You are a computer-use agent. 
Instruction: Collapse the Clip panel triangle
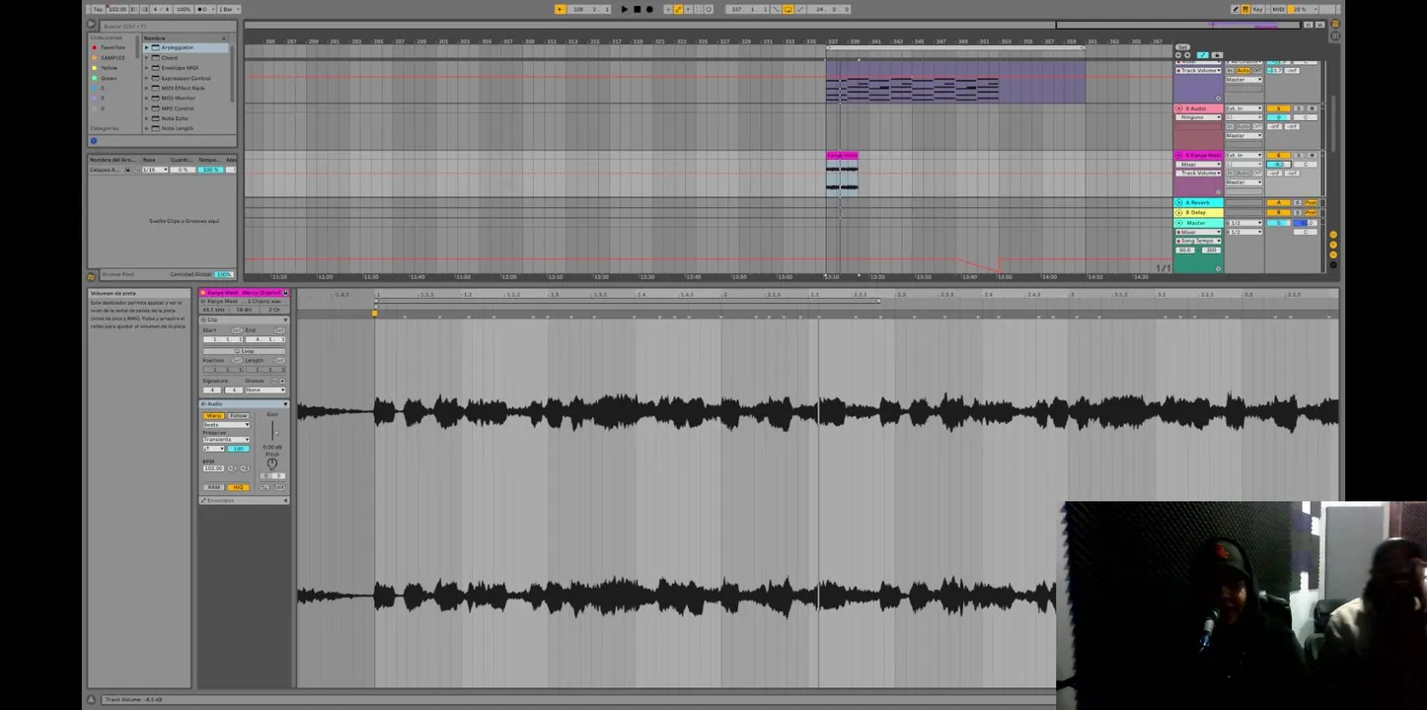(285, 319)
